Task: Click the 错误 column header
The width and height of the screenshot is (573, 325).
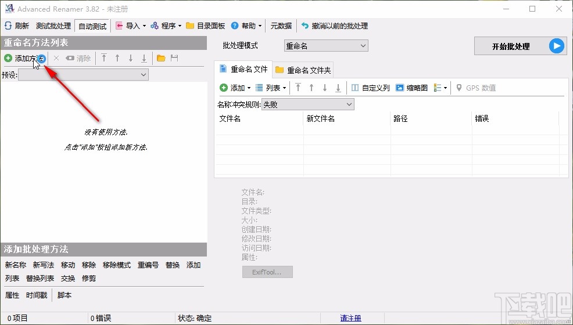Action: (x=515, y=119)
